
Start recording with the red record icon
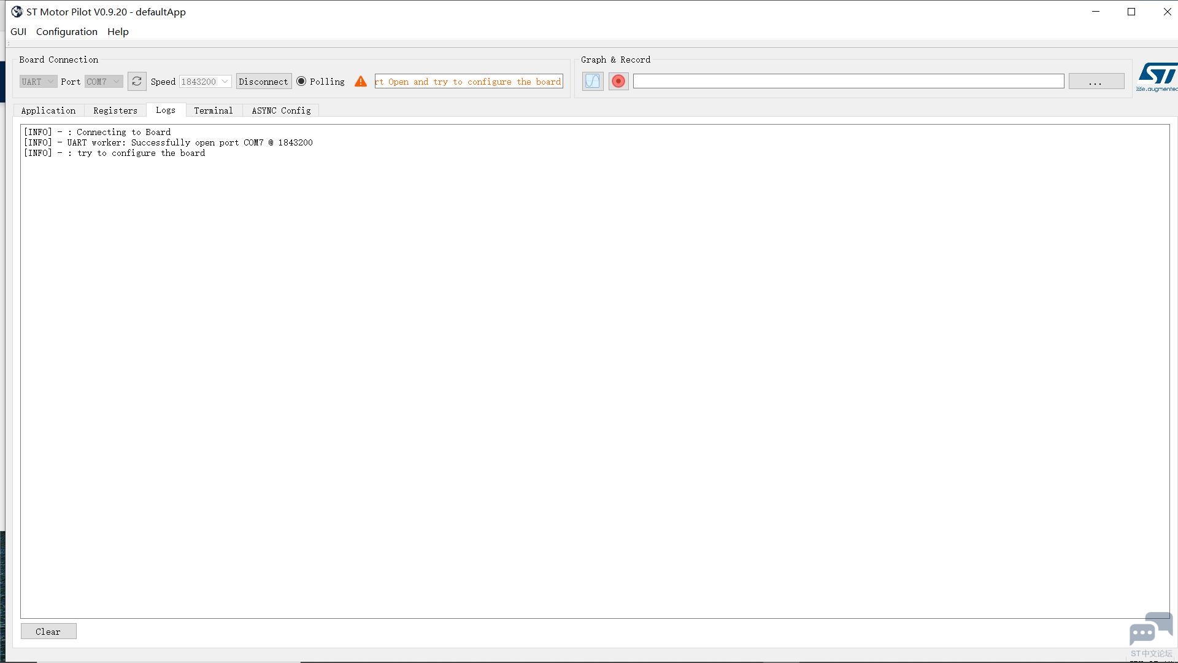click(x=618, y=81)
